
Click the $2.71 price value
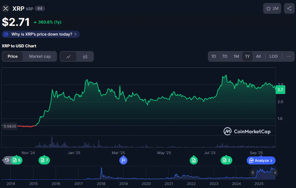coord(16,22)
